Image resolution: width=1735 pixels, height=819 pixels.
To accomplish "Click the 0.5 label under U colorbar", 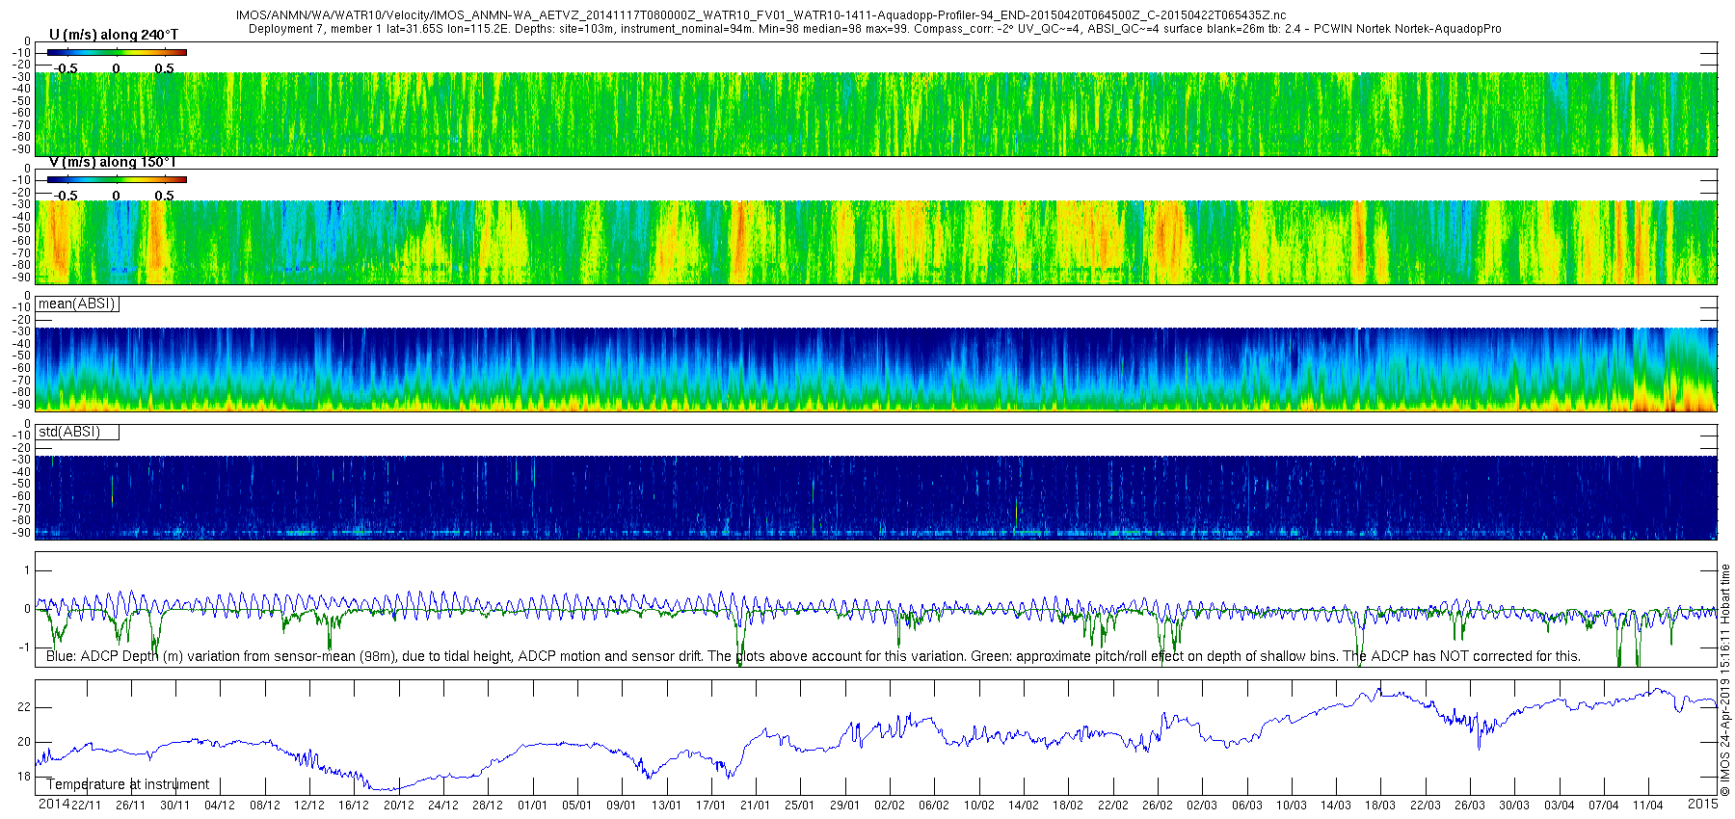I will [x=164, y=68].
